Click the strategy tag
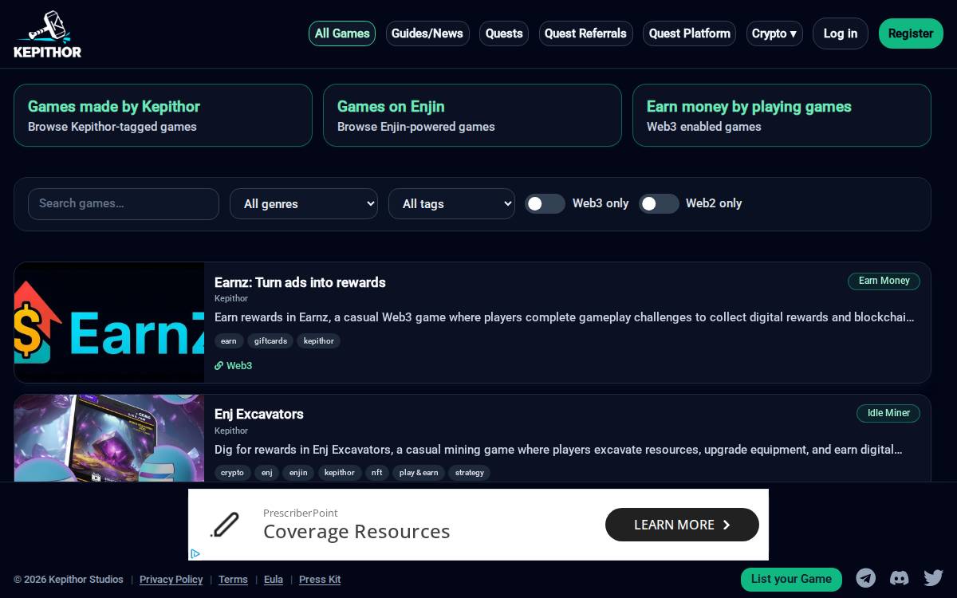 coord(470,473)
